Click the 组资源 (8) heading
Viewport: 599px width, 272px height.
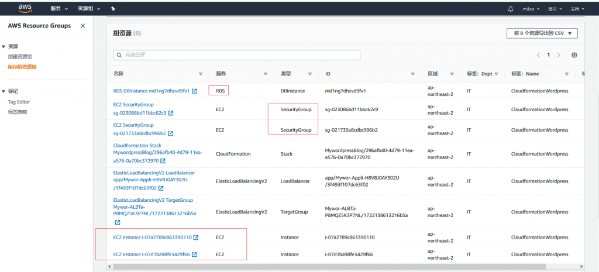(127, 33)
